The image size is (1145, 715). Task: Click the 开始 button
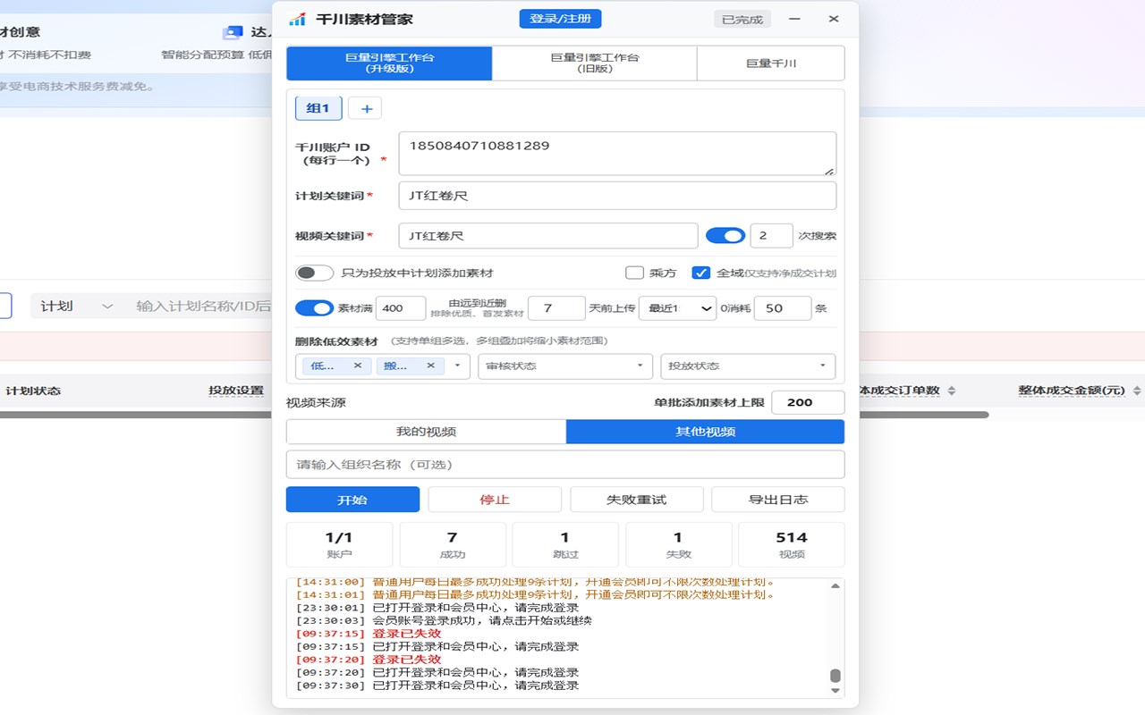click(352, 500)
